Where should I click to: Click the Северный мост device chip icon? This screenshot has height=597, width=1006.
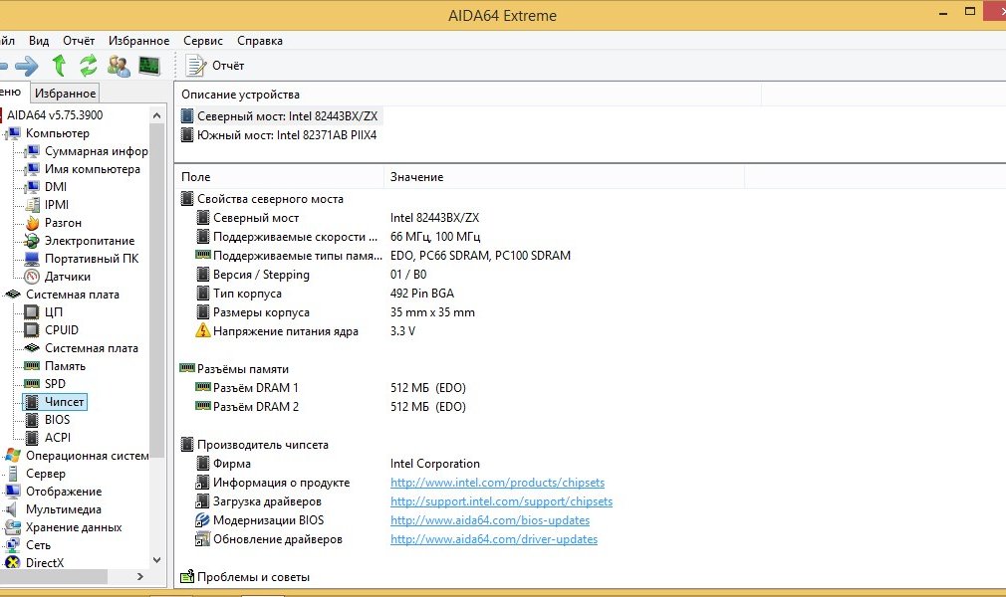(x=186, y=116)
